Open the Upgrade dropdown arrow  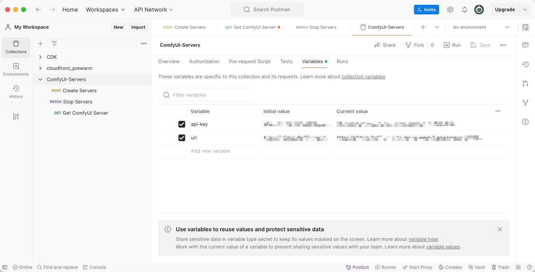pos(525,10)
